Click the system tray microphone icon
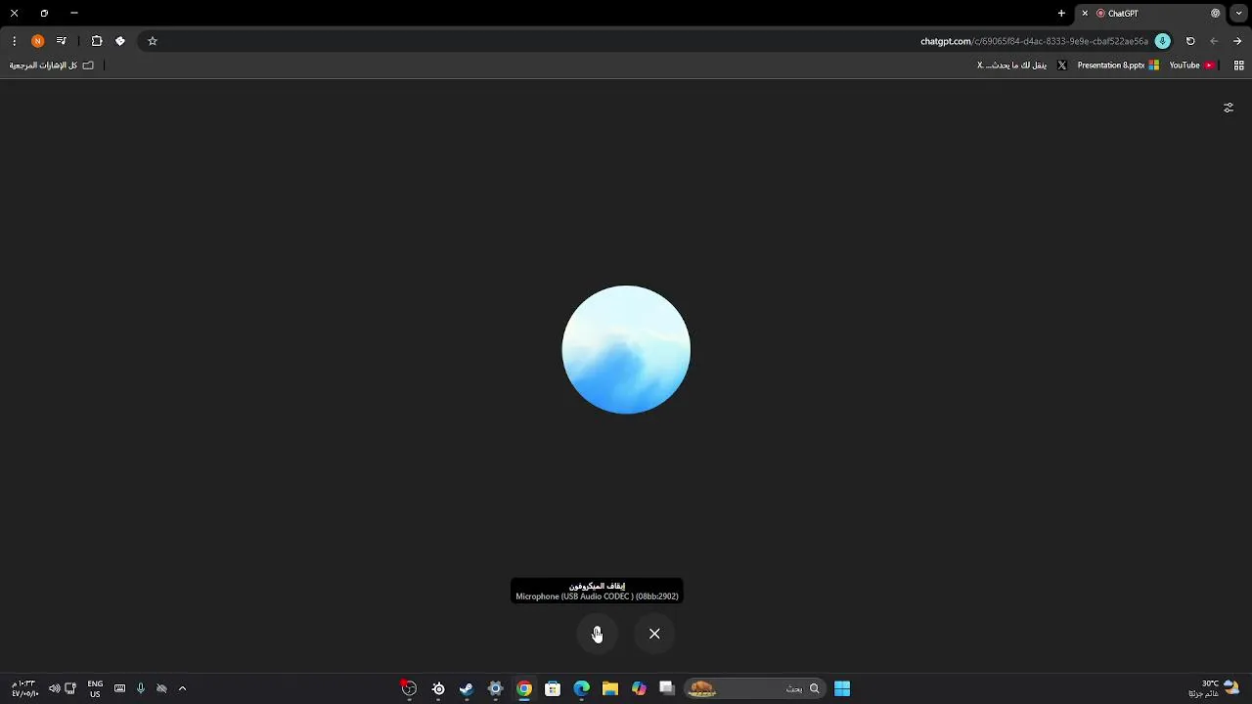This screenshot has height=704, width=1252. coord(141,688)
